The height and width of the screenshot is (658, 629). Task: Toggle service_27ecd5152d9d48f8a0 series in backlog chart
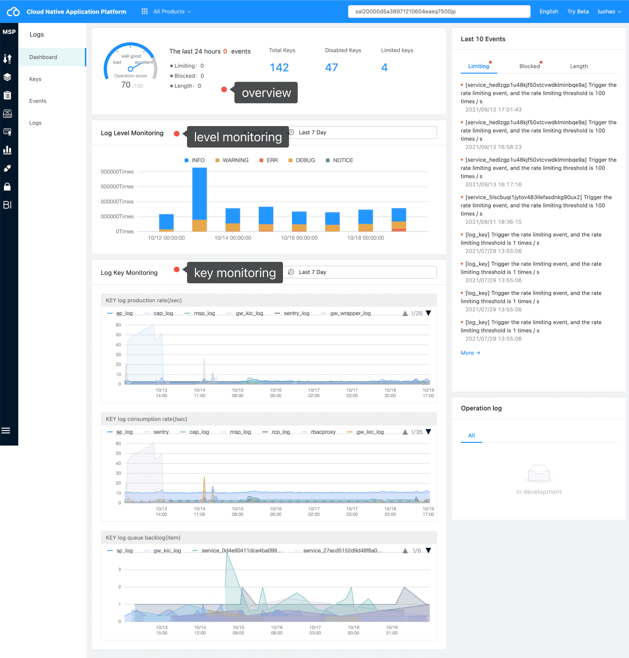tap(338, 551)
